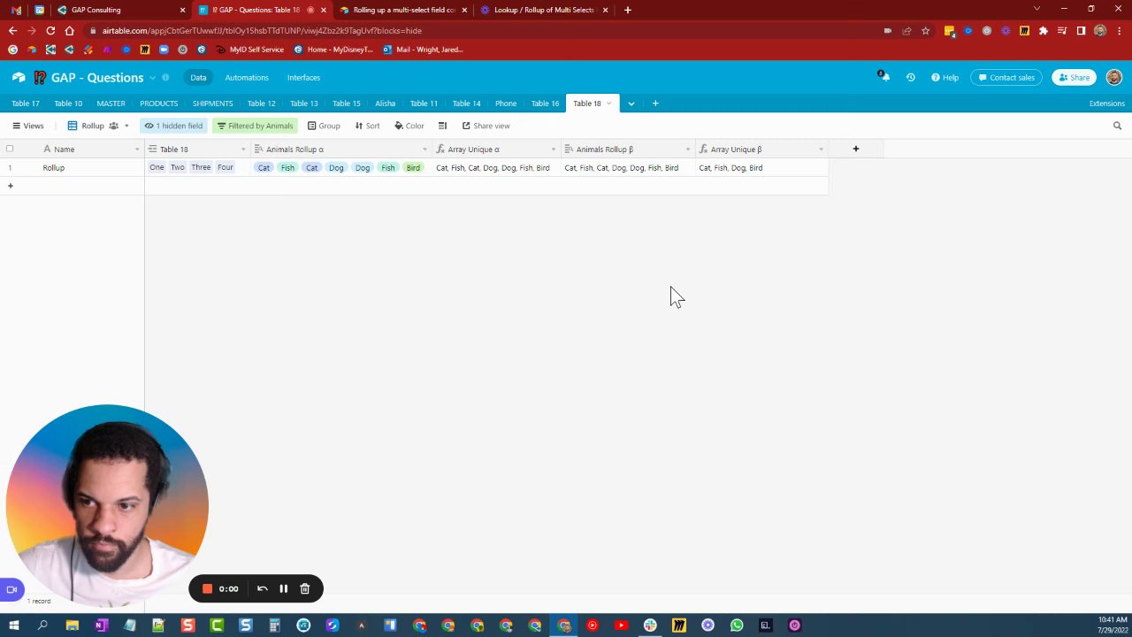Image resolution: width=1132 pixels, height=637 pixels.
Task: Open Array Unique β field dropdown
Action: click(x=821, y=150)
